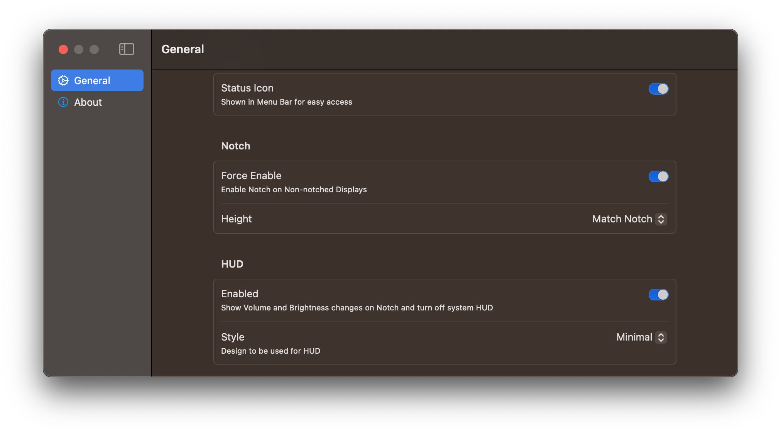Image resolution: width=781 pixels, height=434 pixels.
Task: Disable the Status Icon toggle
Action: click(x=658, y=89)
